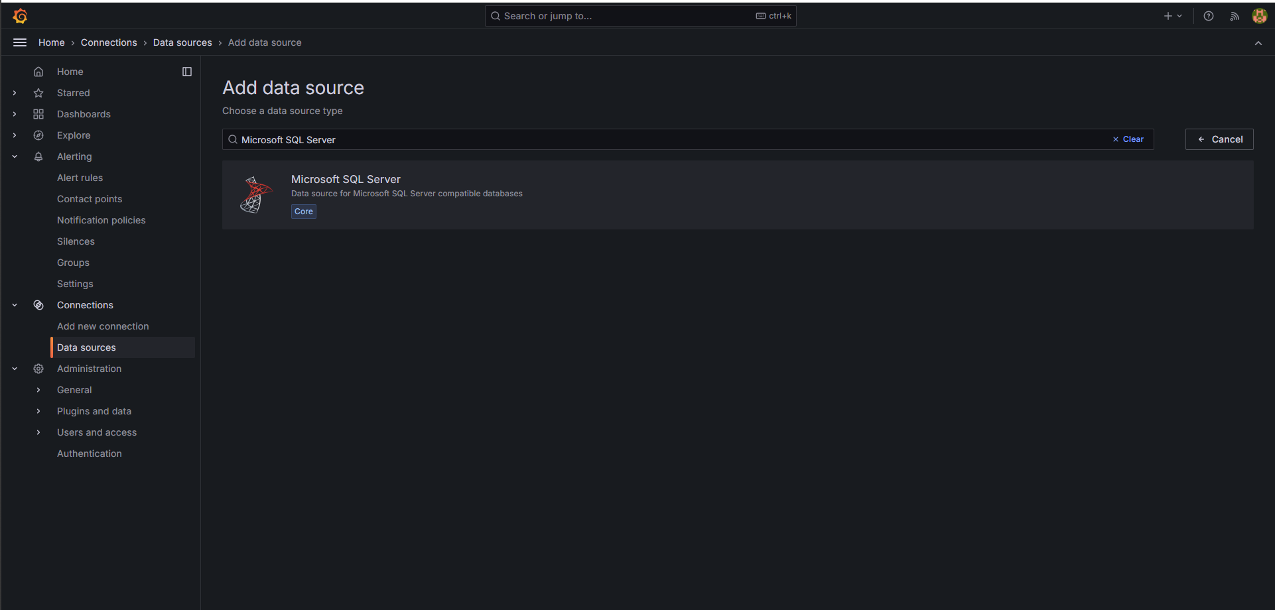Click the dock menu icon beside Home
Image resolution: width=1275 pixels, height=610 pixels.
(x=187, y=72)
